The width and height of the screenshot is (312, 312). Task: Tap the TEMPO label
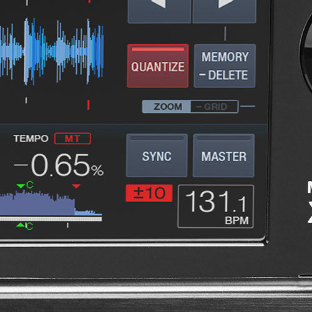tap(31, 139)
